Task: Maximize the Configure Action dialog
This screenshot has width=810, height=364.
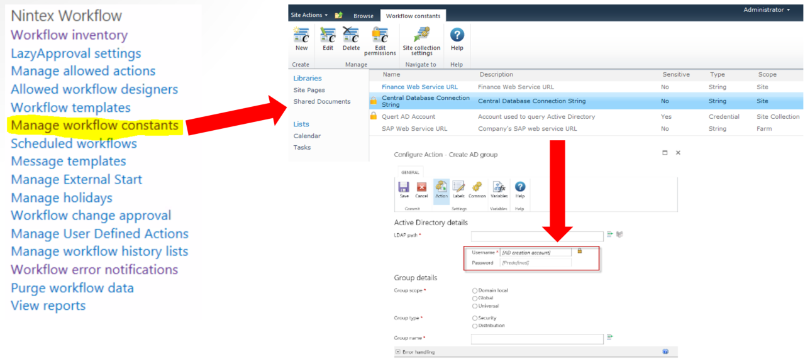Action: click(665, 153)
